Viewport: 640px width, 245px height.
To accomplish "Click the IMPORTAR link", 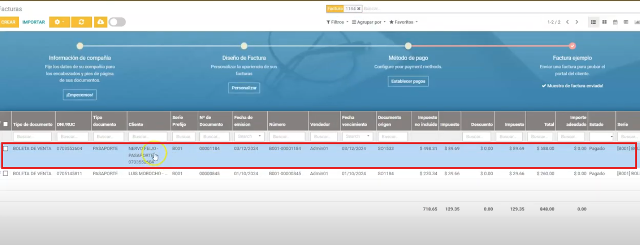I will (x=34, y=22).
